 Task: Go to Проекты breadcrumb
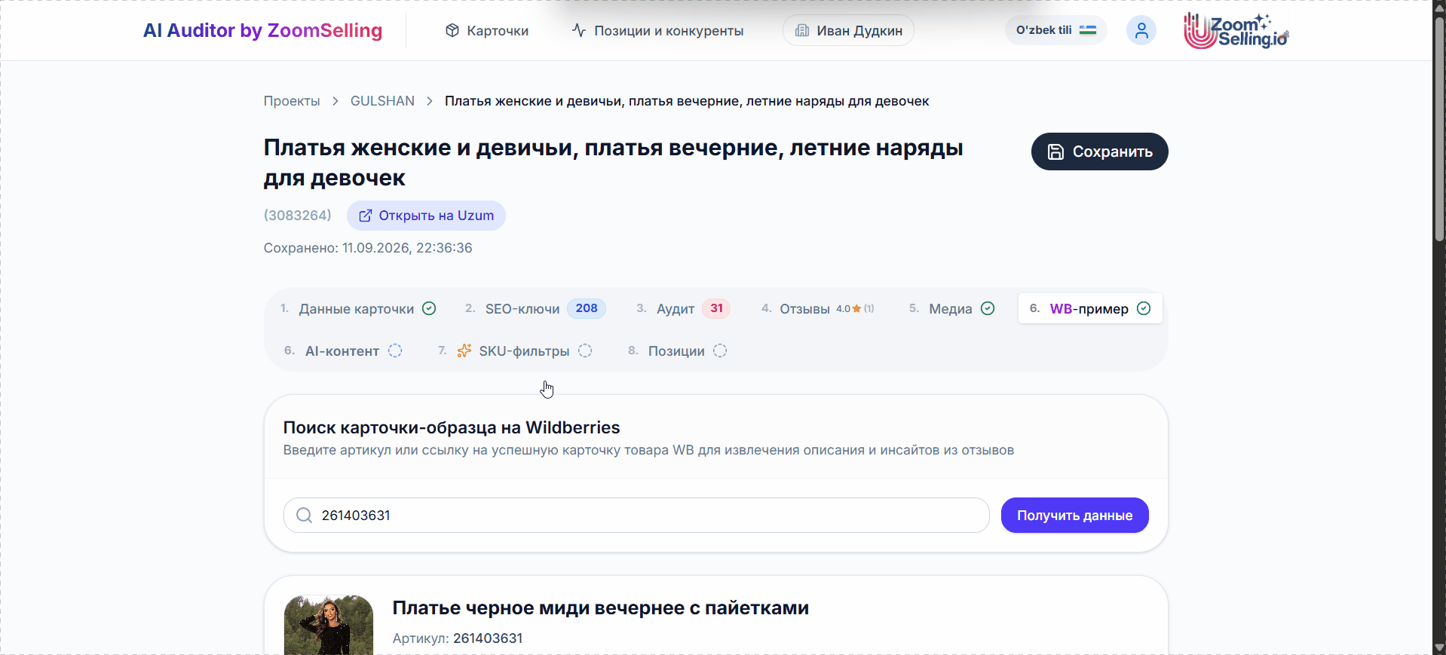pos(292,101)
